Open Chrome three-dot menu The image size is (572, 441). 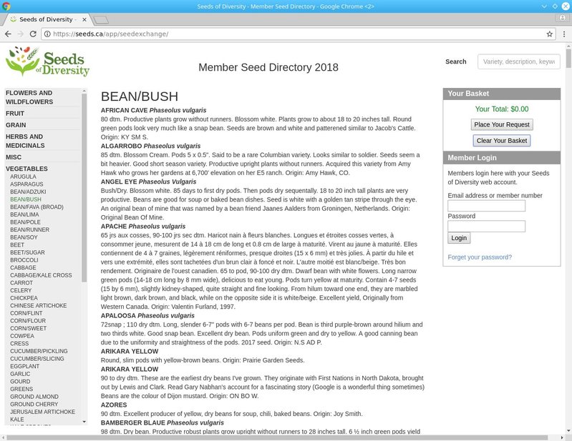(564, 34)
